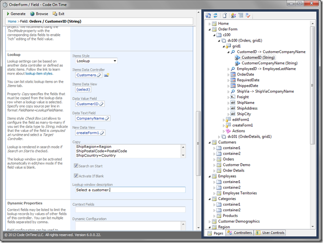Collapse the Order Form tree node
This screenshot has width=323, height=243.
coord(209,29)
